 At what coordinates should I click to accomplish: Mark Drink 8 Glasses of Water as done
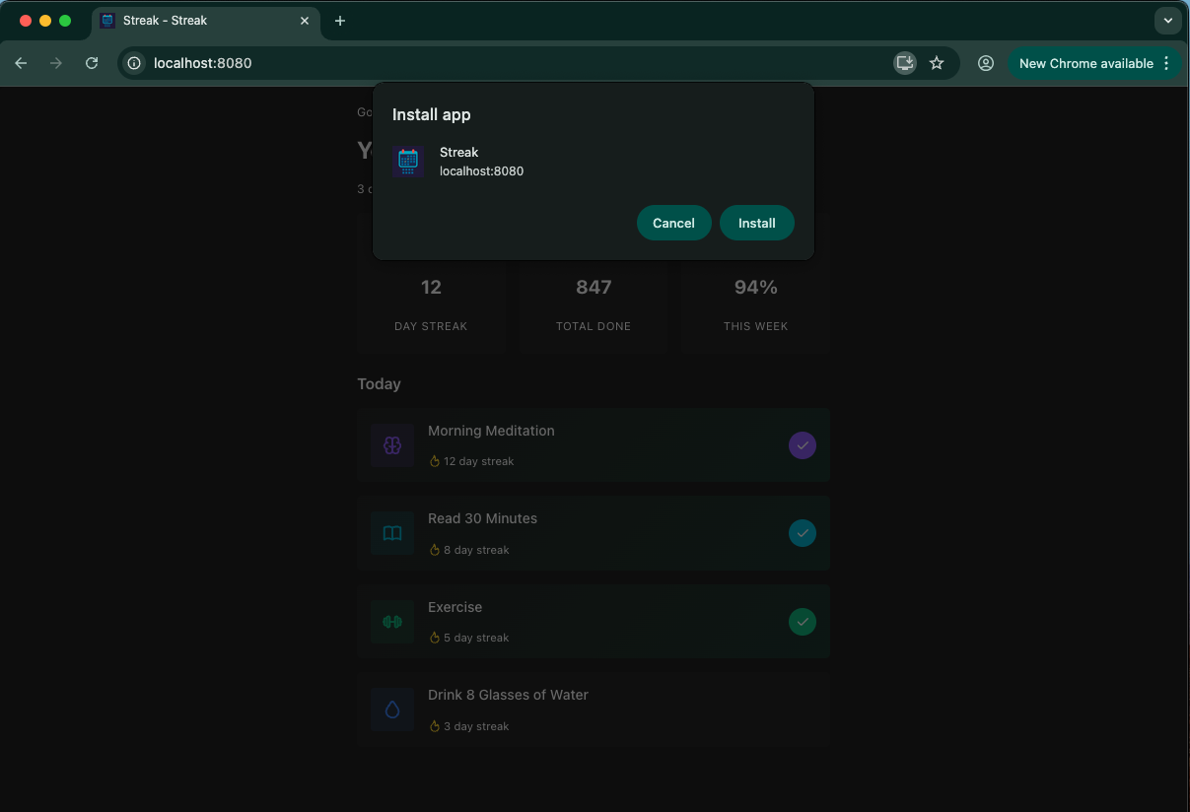(x=803, y=710)
